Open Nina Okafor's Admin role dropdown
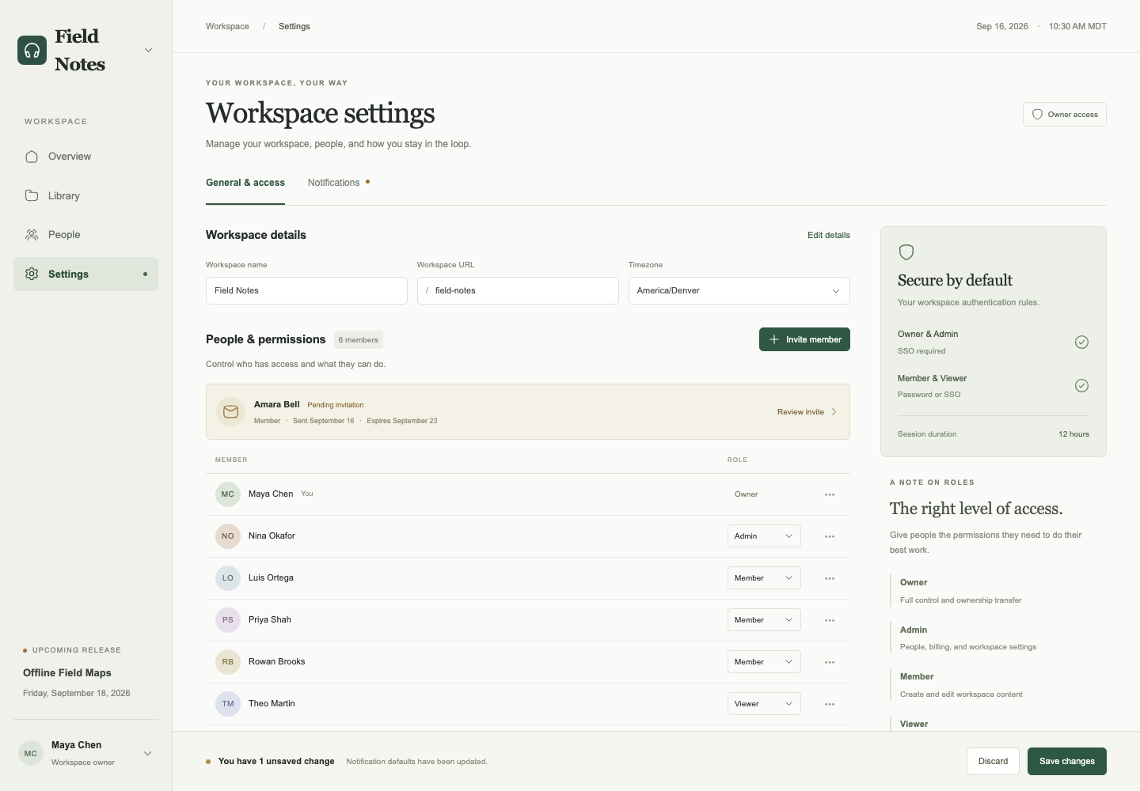 (764, 536)
